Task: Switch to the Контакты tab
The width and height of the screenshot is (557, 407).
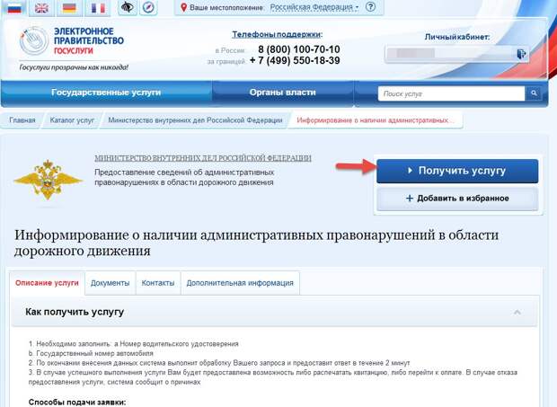Action: pyautogui.click(x=158, y=283)
